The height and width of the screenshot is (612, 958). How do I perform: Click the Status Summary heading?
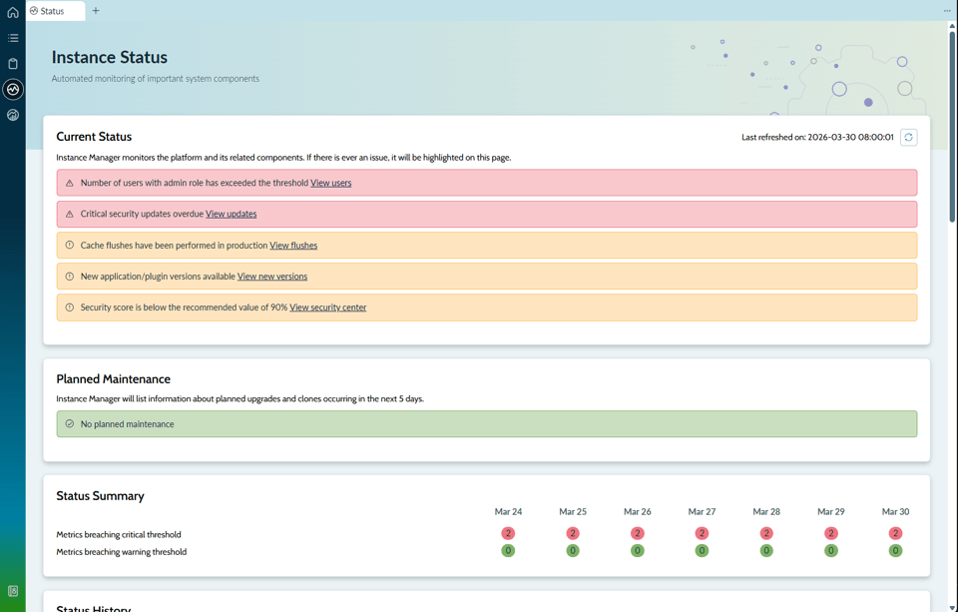[100, 496]
